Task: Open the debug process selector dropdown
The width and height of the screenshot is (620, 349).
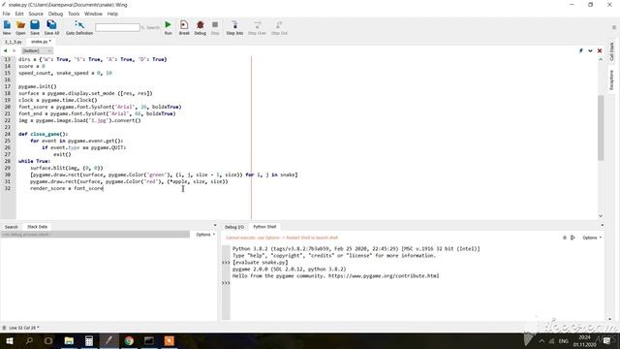Action: point(95,235)
